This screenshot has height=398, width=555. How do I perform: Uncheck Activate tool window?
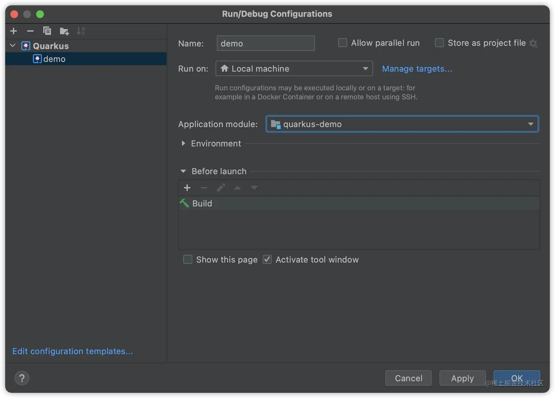click(267, 259)
